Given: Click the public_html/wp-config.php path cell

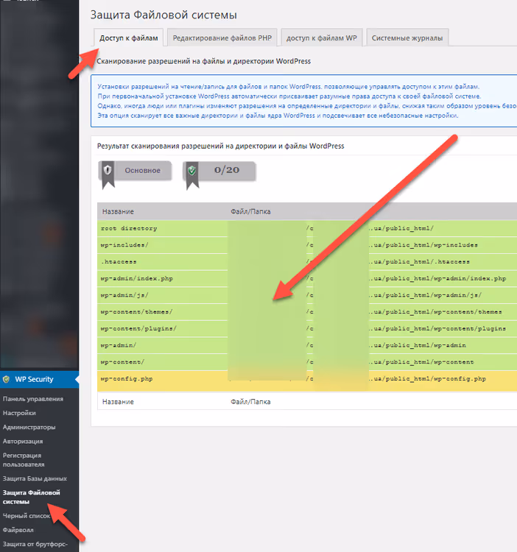Looking at the screenshot, I should tap(428, 379).
